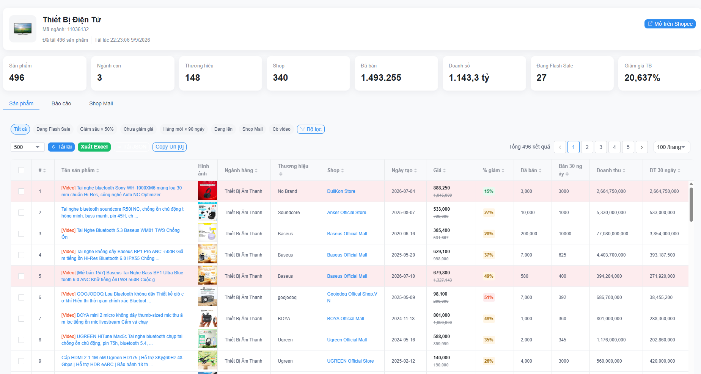Screen dimensions: 701x374
Task: Click the Copy Url [0] button
Action: click(170, 147)
